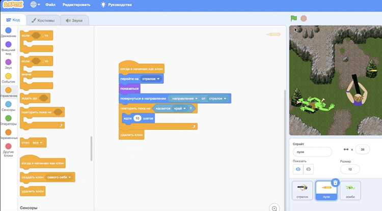The height and width of the screenshot is (211, 382).
Task: Select the стрелок sprite thumbnail
Action: [x=303, y=190]
